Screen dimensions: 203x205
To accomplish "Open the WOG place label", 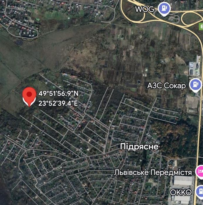I will (x=145, y=9).
